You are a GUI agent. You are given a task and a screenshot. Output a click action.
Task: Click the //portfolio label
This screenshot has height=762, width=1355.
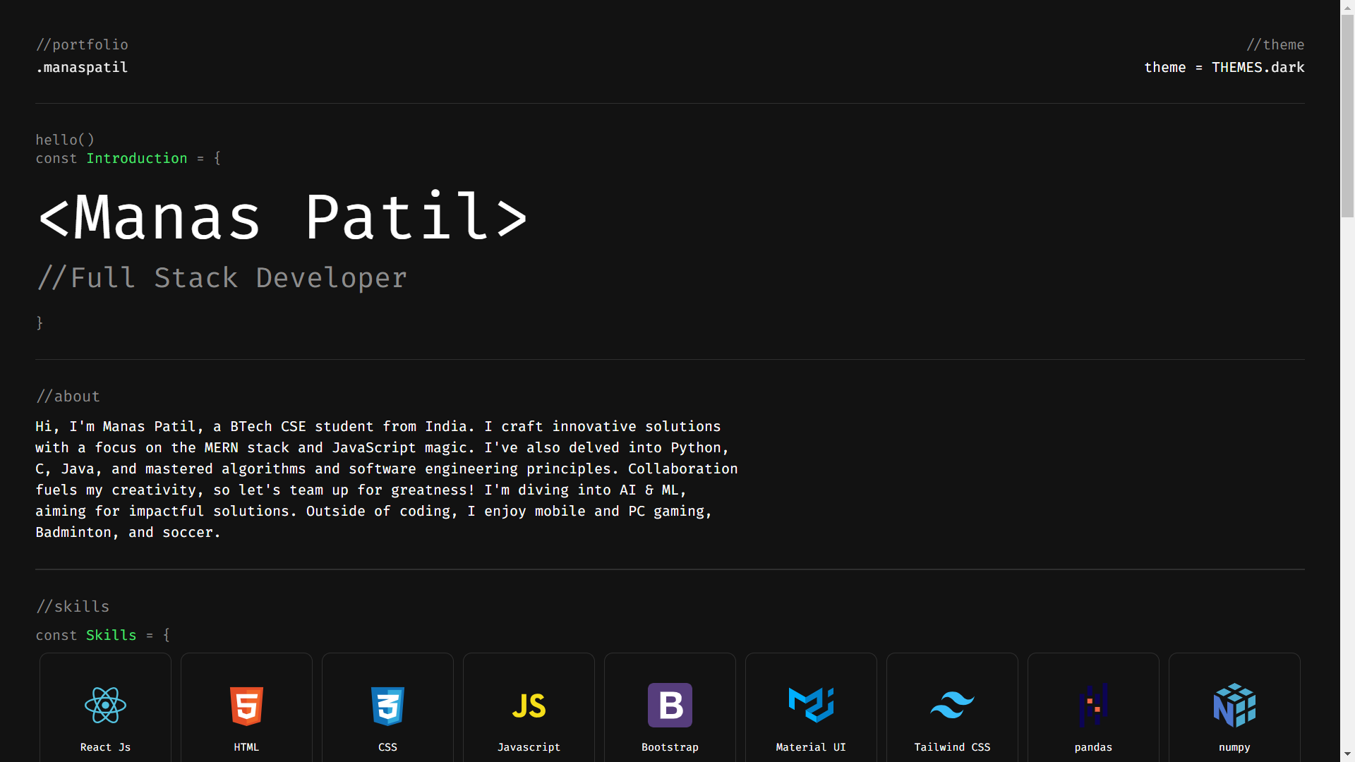pyautogui.click(x=82, y=45)
